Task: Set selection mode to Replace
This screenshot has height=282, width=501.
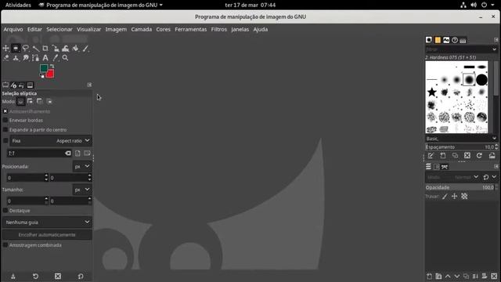Action: (x=21, y=102)
